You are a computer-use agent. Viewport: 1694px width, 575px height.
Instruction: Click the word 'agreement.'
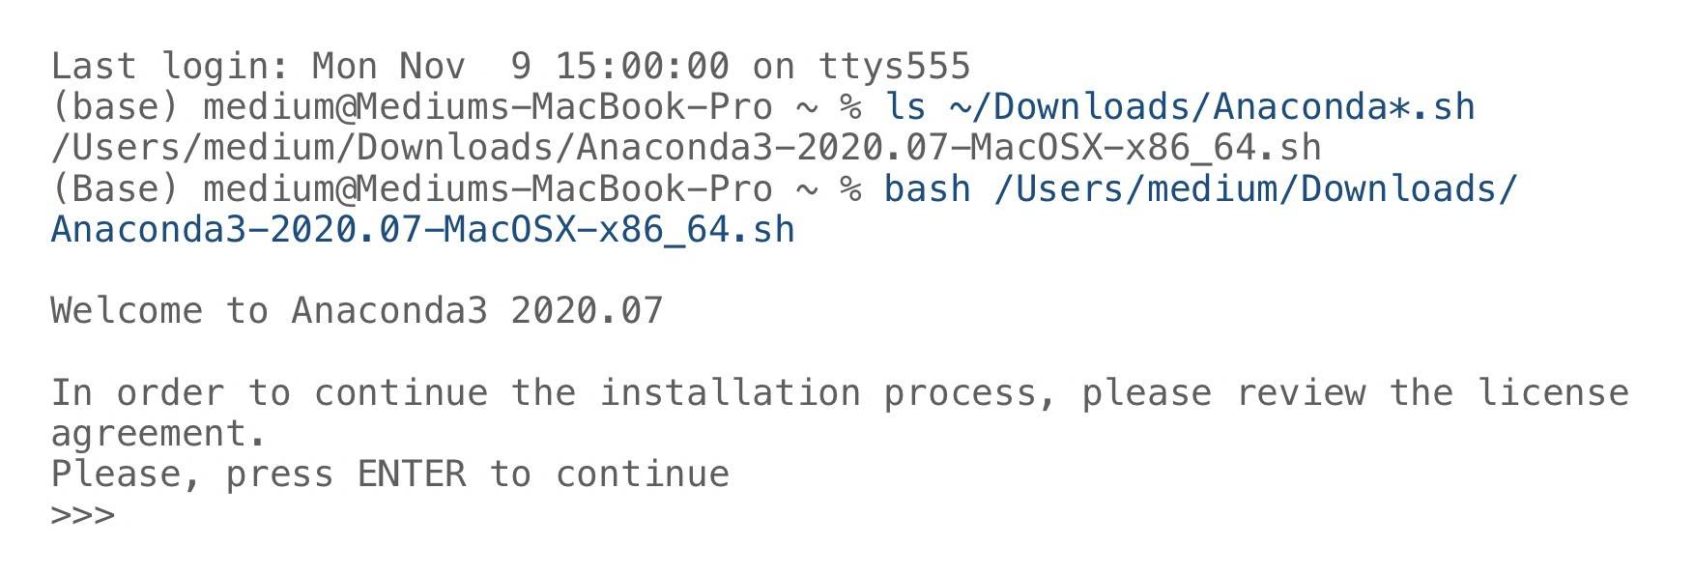click(x=158, y=435)
